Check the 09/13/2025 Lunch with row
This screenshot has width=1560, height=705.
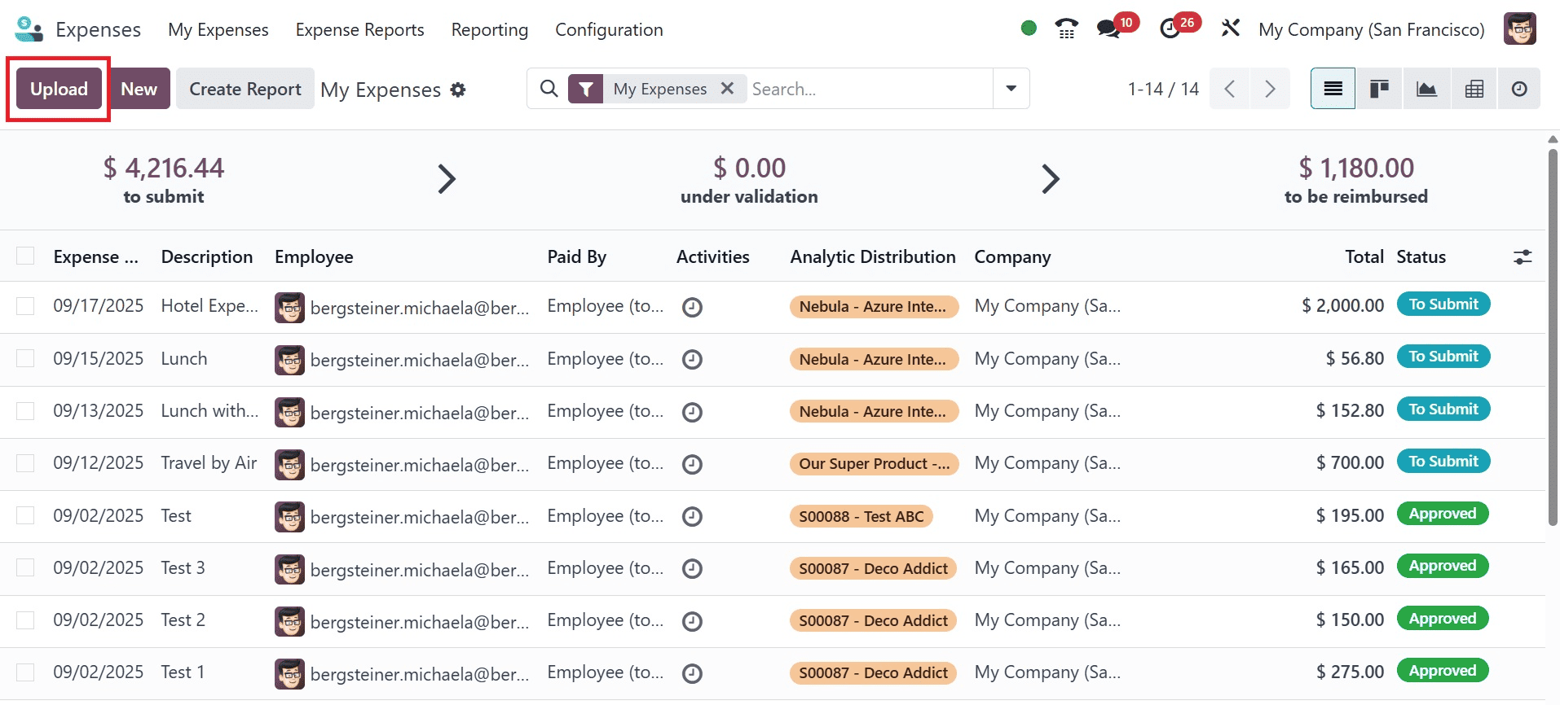[x=25, y=411]
